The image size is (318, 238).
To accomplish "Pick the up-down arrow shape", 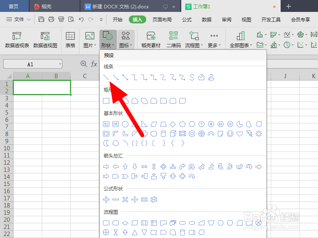I will point(154,167).
